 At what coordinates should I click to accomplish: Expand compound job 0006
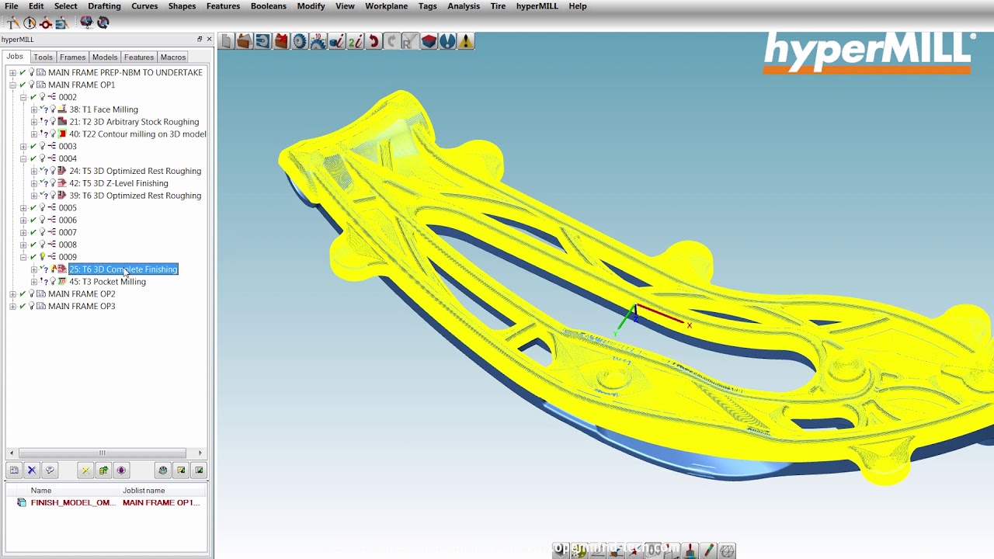tap(23, 220)
